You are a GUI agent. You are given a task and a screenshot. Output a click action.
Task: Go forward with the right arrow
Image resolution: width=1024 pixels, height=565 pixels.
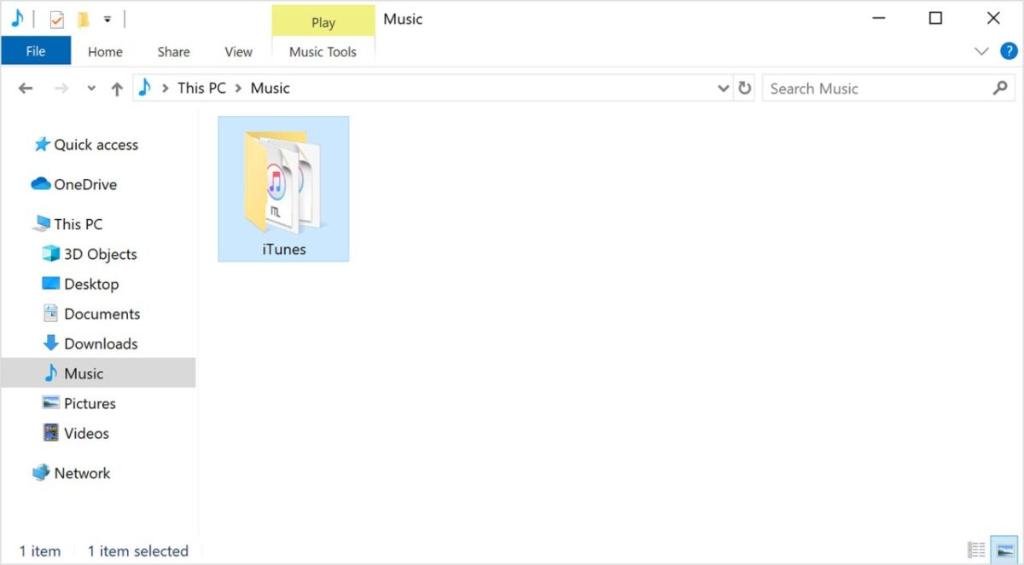point(61,89)
